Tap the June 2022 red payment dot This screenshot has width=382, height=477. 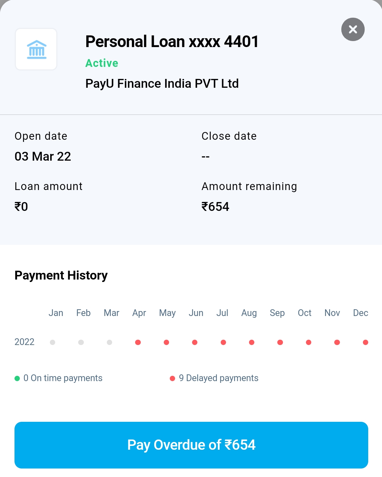(x=195, y=342)
